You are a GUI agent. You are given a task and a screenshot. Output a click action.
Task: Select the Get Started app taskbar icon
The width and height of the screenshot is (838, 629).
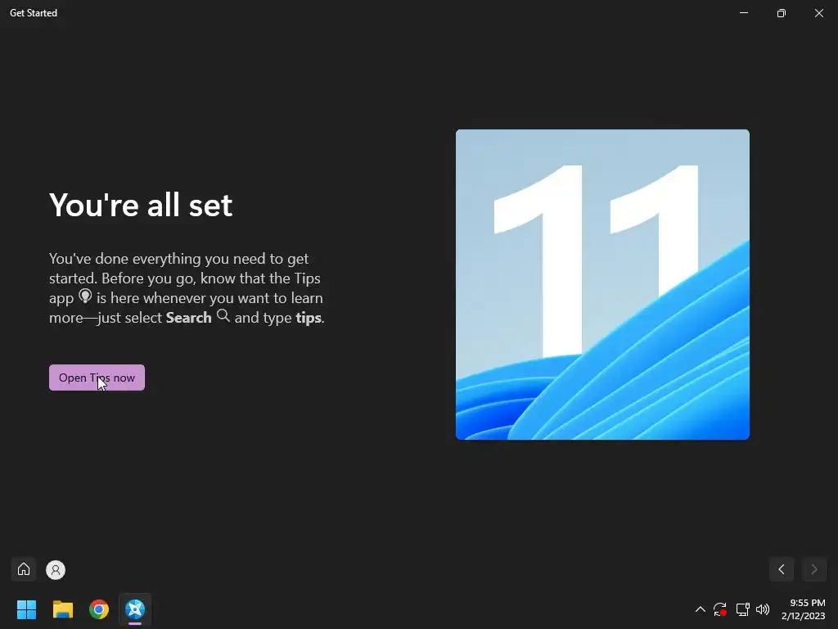click(135, 609)
